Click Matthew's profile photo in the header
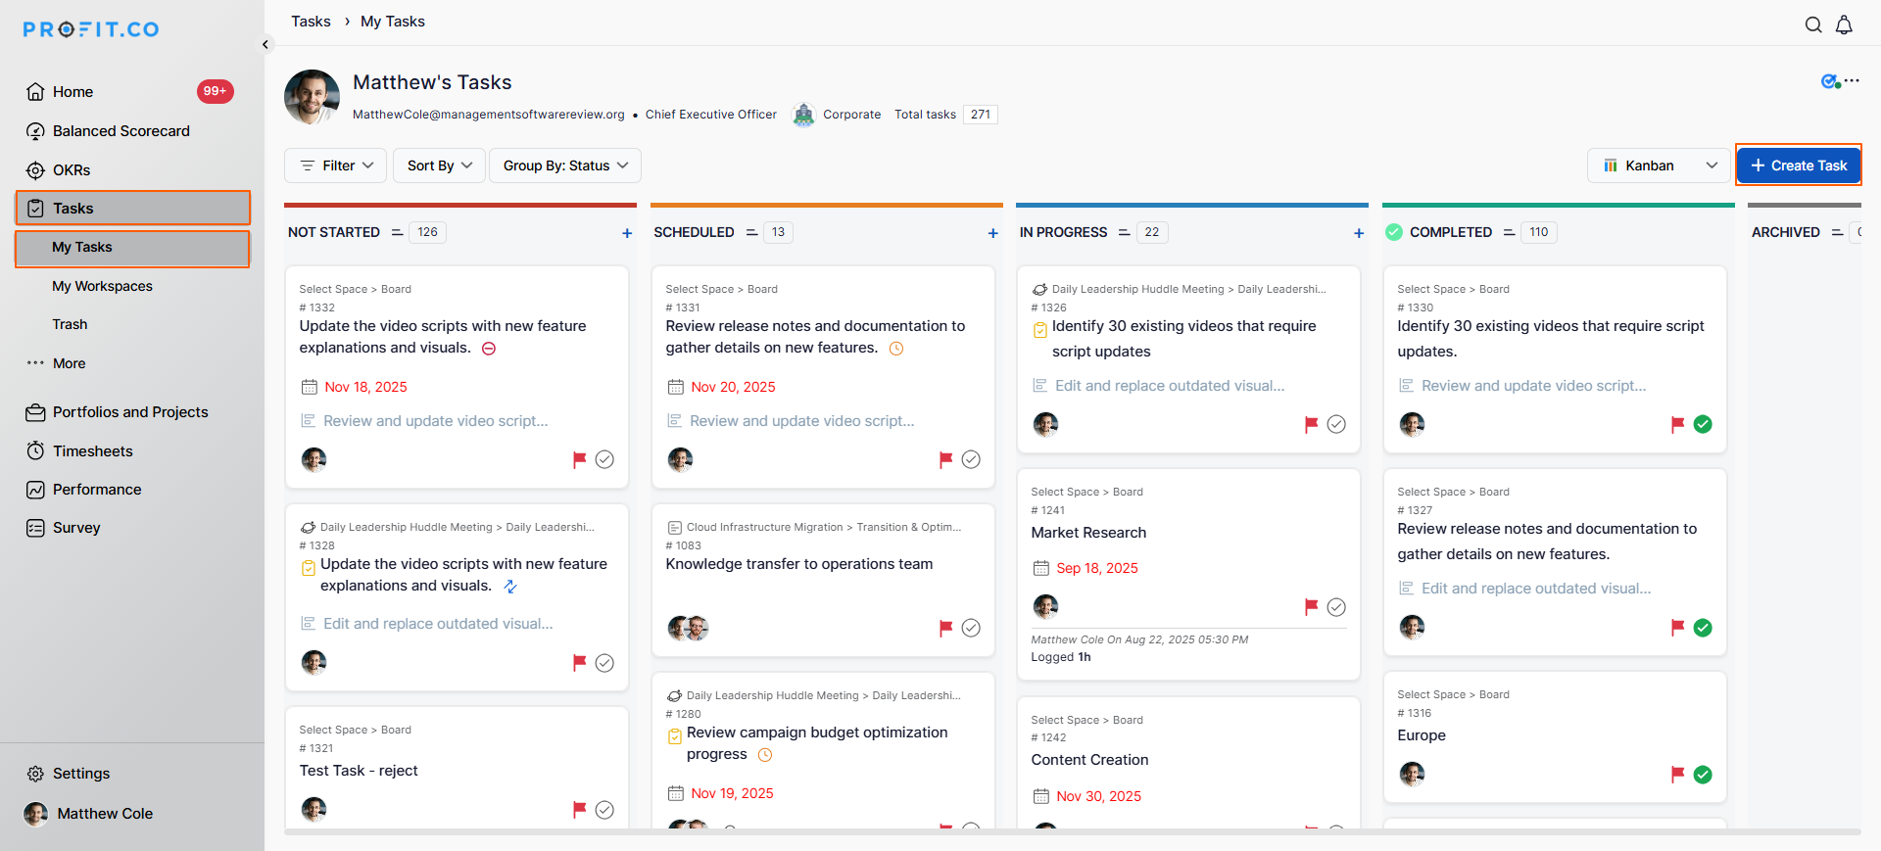The width and height of the screenshot is (1881, 851). tap(312, 97)
